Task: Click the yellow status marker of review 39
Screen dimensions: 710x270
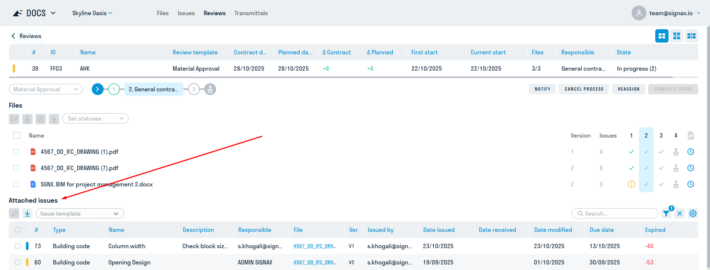Action: [x=14, y=68]
